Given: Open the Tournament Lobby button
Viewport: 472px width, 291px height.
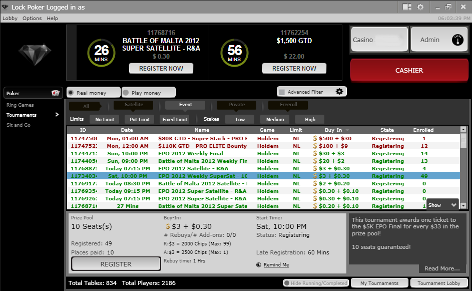Looking at the screenshot, I should pos(439,283).
